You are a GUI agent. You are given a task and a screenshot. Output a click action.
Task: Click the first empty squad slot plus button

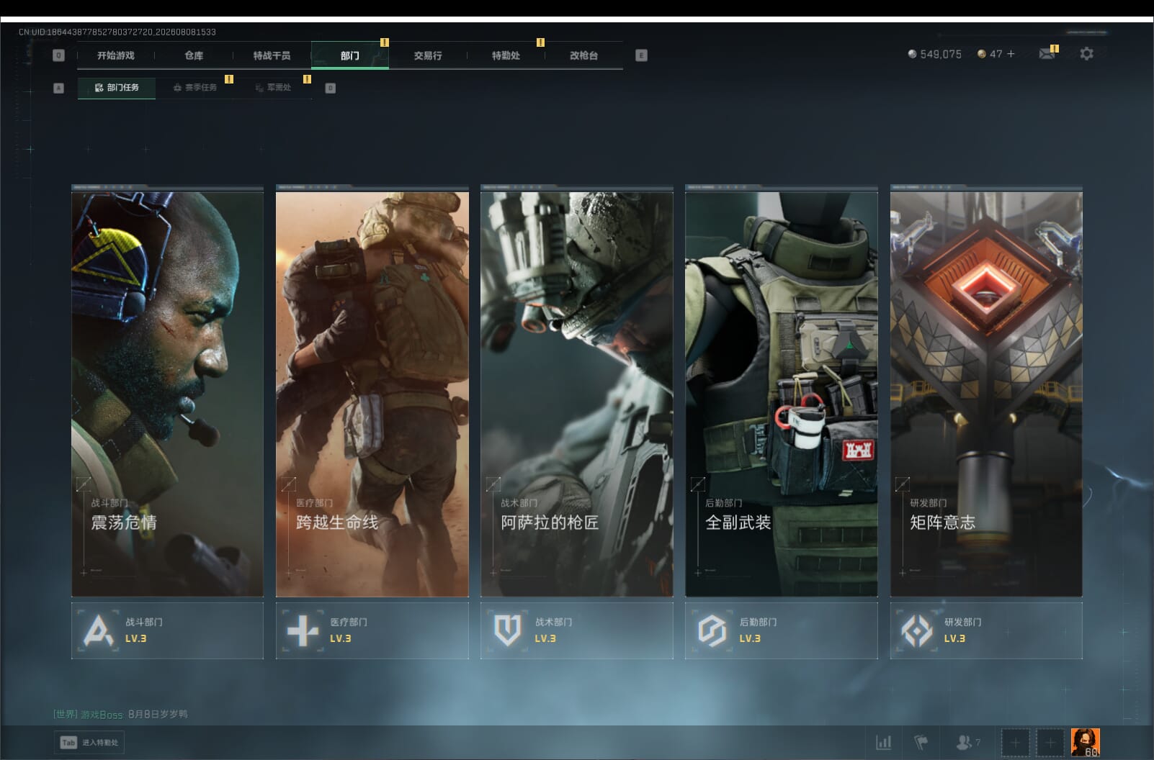pyautogui.click(x=1015, y=743)
